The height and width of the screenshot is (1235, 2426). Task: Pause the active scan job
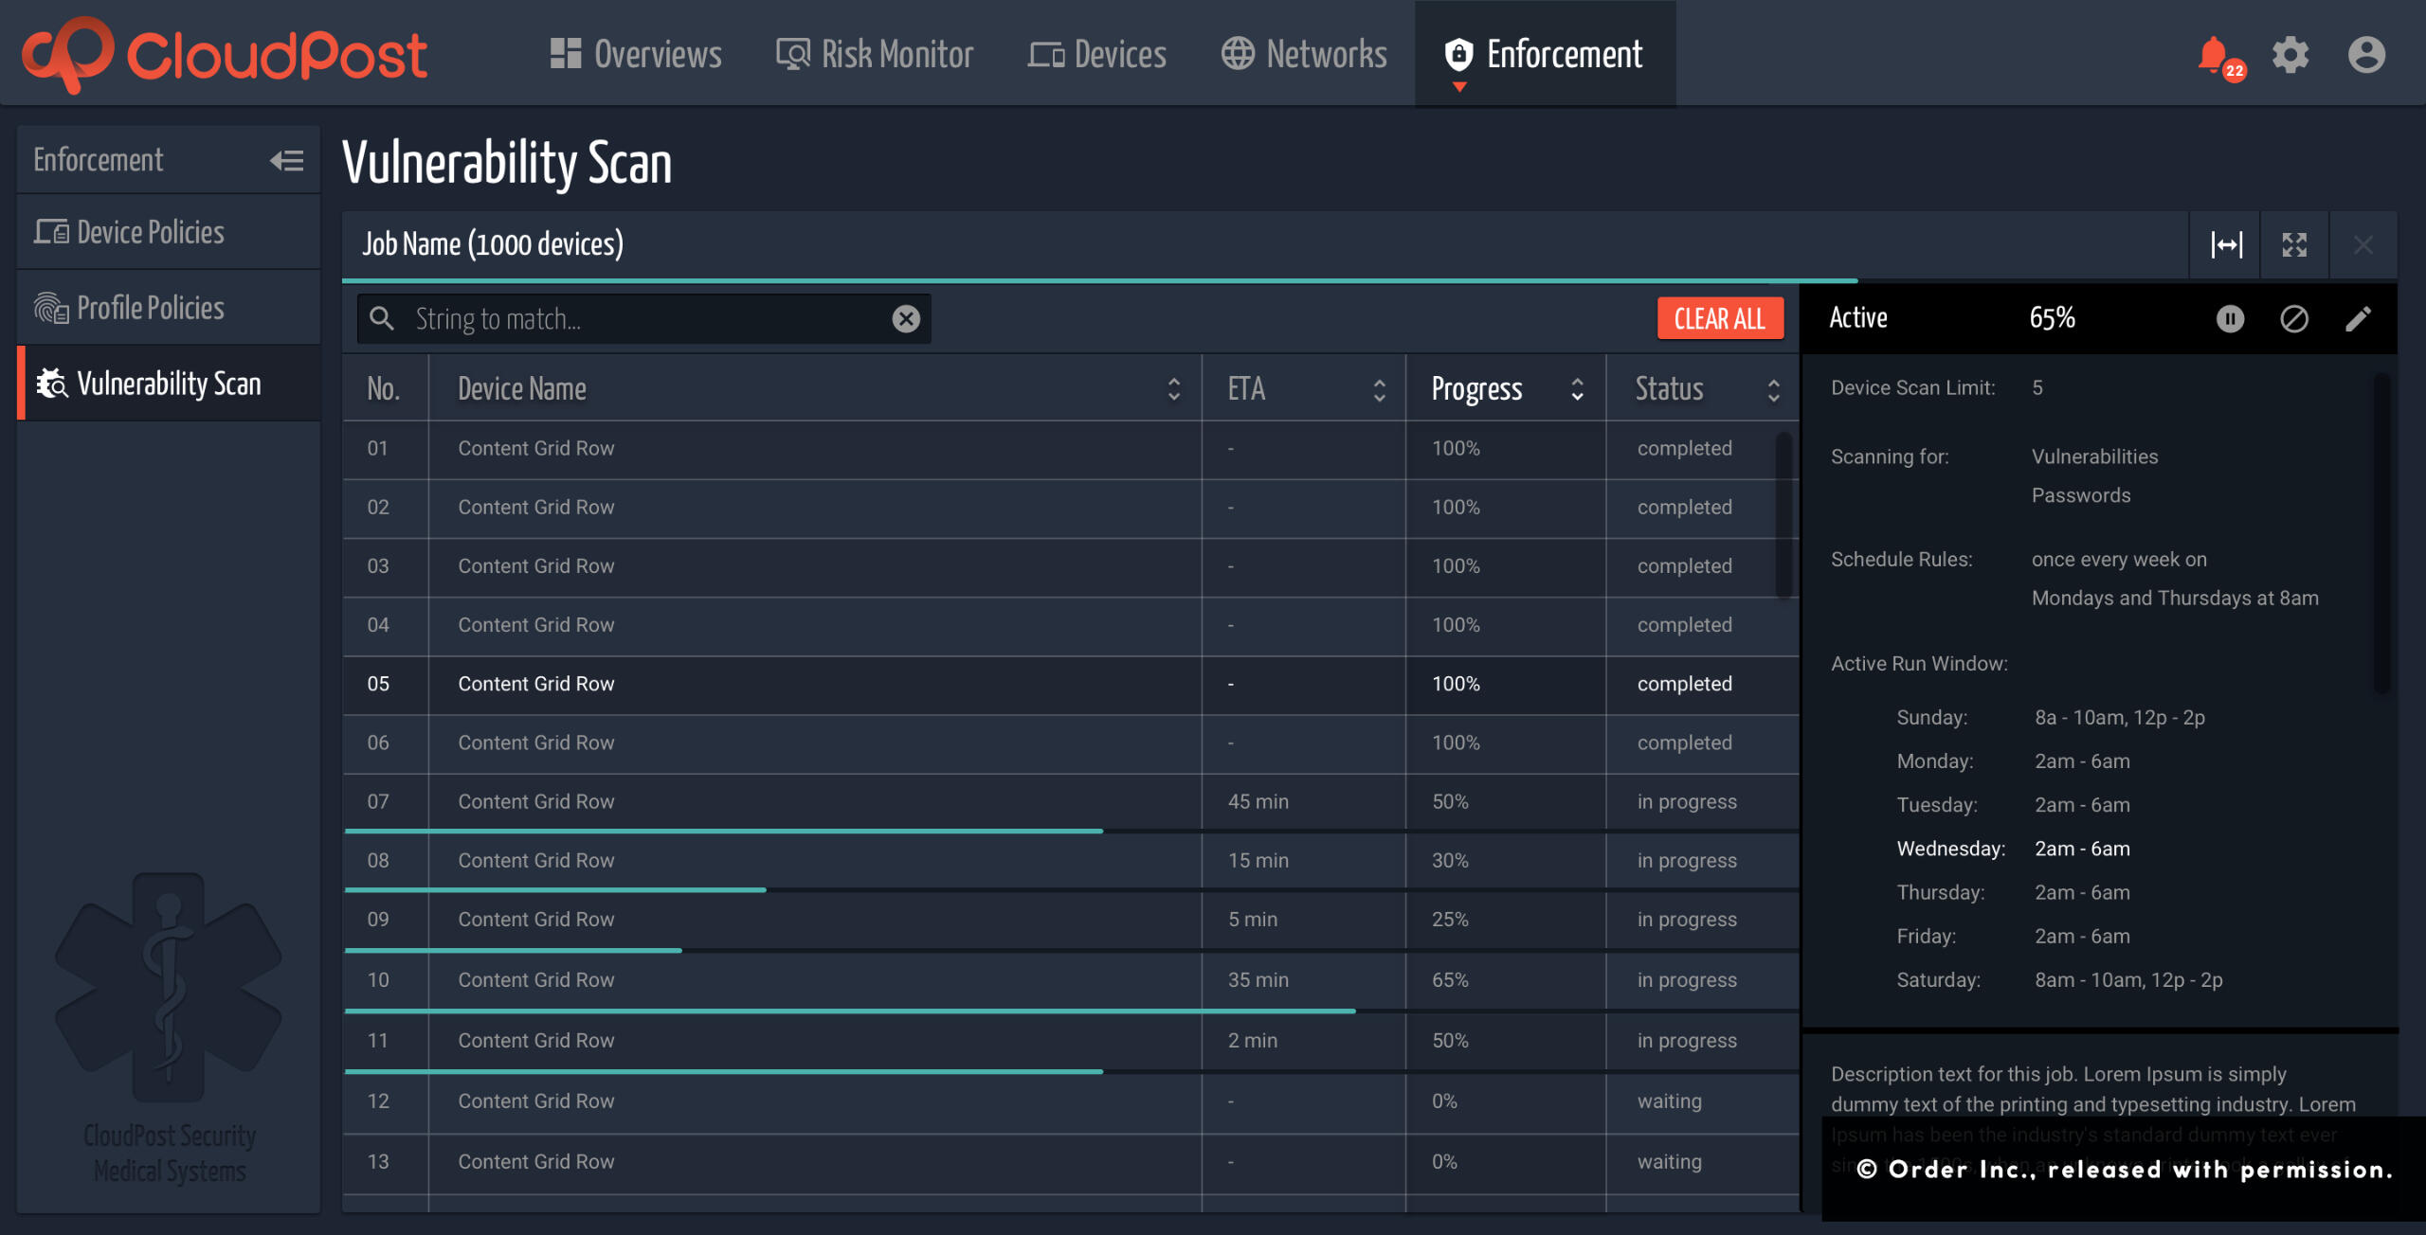click(x=2231, y=318)
